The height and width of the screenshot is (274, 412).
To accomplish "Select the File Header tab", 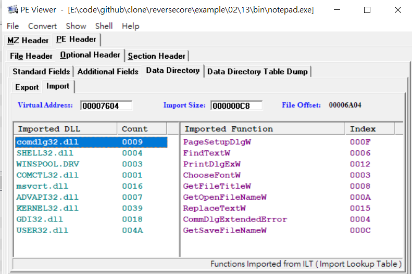I will [31, 56].
